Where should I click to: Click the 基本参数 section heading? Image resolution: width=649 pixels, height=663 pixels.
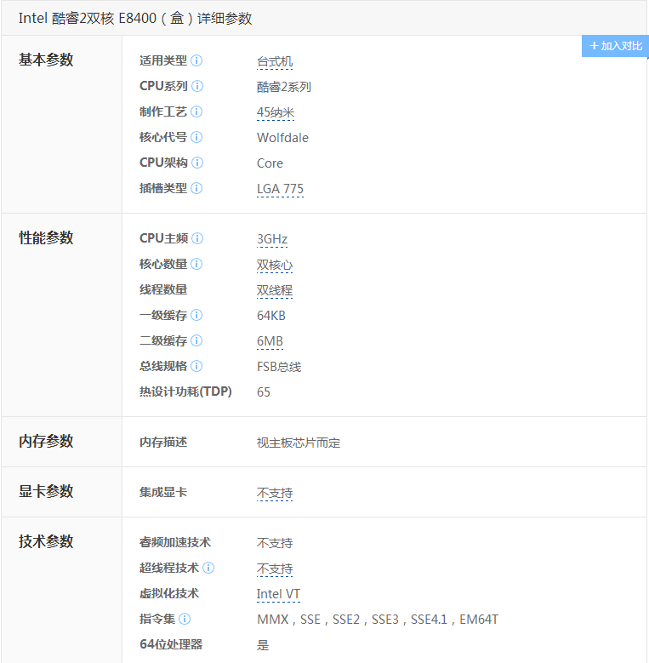pos(46,60)
